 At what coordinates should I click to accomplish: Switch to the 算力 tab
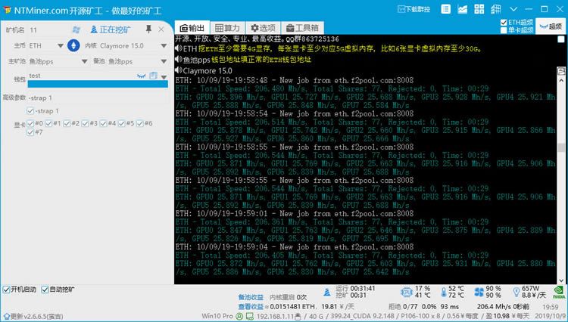point(227,28)
